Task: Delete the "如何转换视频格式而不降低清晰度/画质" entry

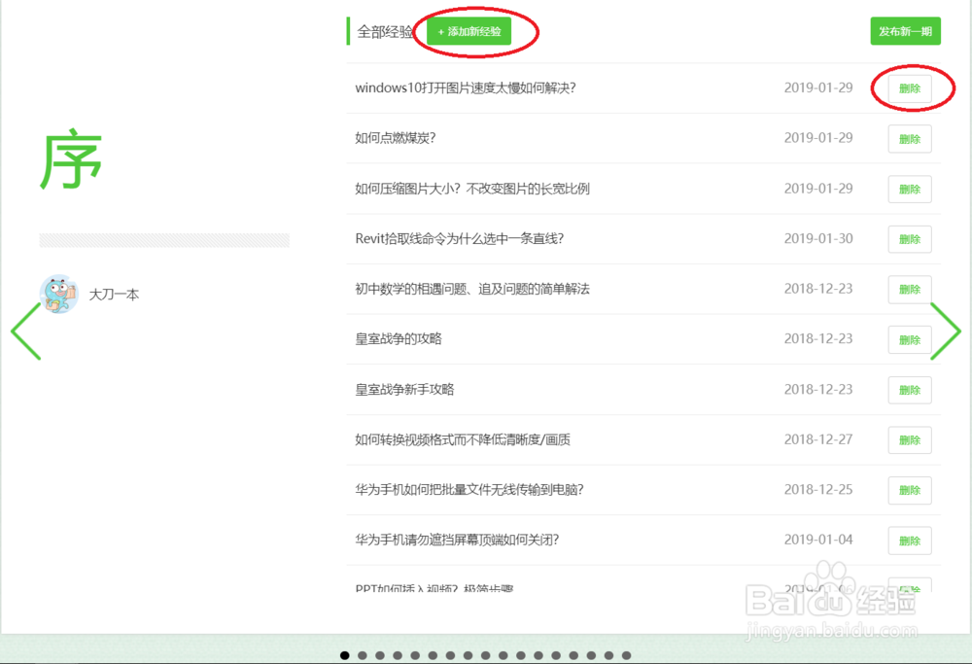Action: (x=909, y=439)
